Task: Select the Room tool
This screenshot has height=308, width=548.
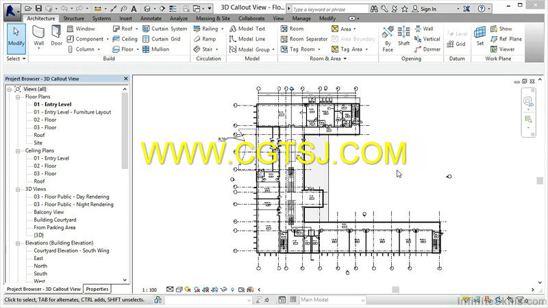Action: [x=292, y=29]
